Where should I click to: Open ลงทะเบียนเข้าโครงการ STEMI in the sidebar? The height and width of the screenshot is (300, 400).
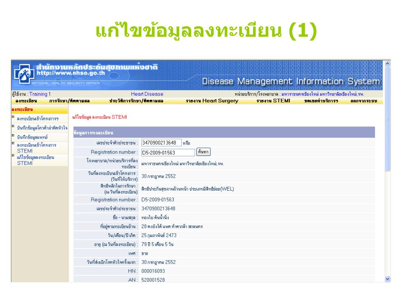37,148
